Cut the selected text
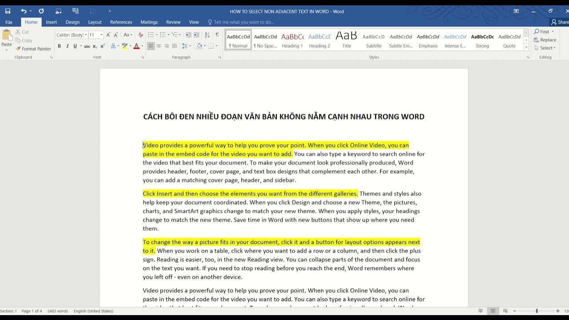Screen dimensions: 569x320 point(22,32)
